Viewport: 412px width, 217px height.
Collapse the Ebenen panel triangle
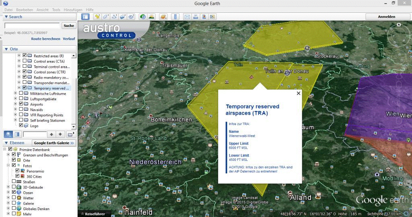[6, 143]
